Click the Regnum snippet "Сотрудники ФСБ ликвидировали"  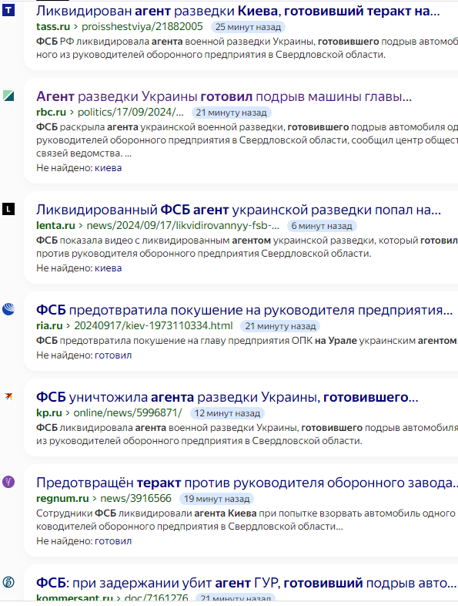click(247, 520)
